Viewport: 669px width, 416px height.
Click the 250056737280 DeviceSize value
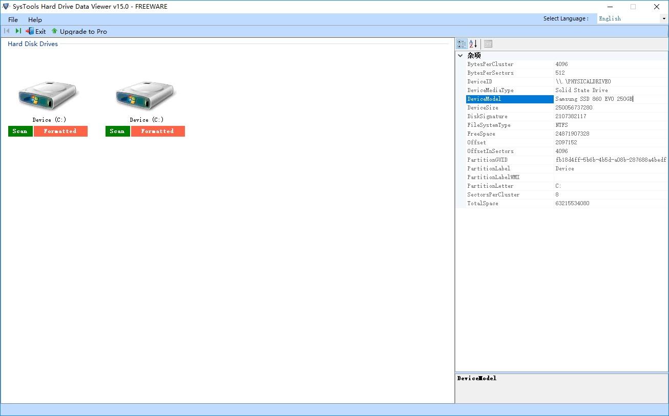pos(574,108)
